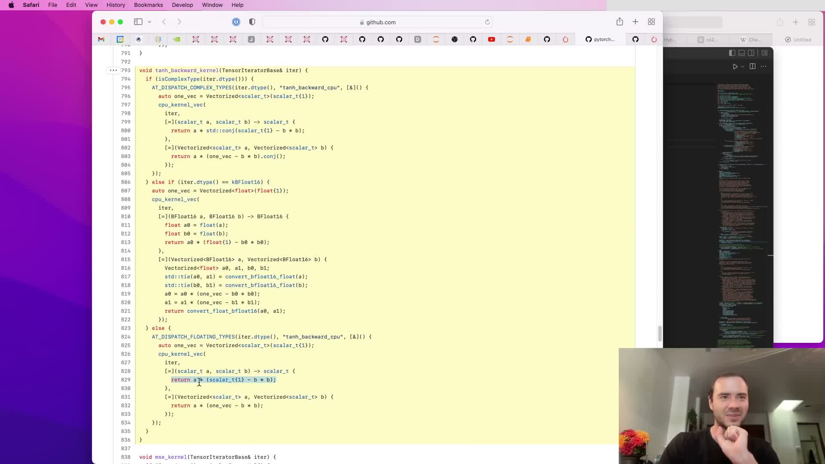Click the page vertical scrollbar thumb

[660, 333]
